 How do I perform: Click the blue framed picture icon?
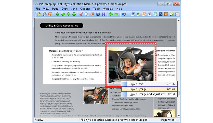click(x=98, y=14)
